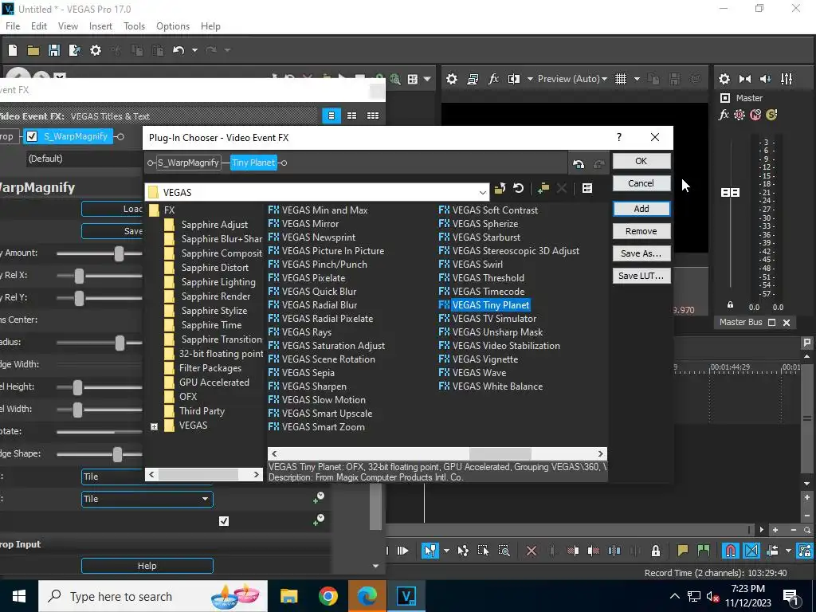Select the Envelope Edit tool
This screenshot has width=816, height=612.
463,551
